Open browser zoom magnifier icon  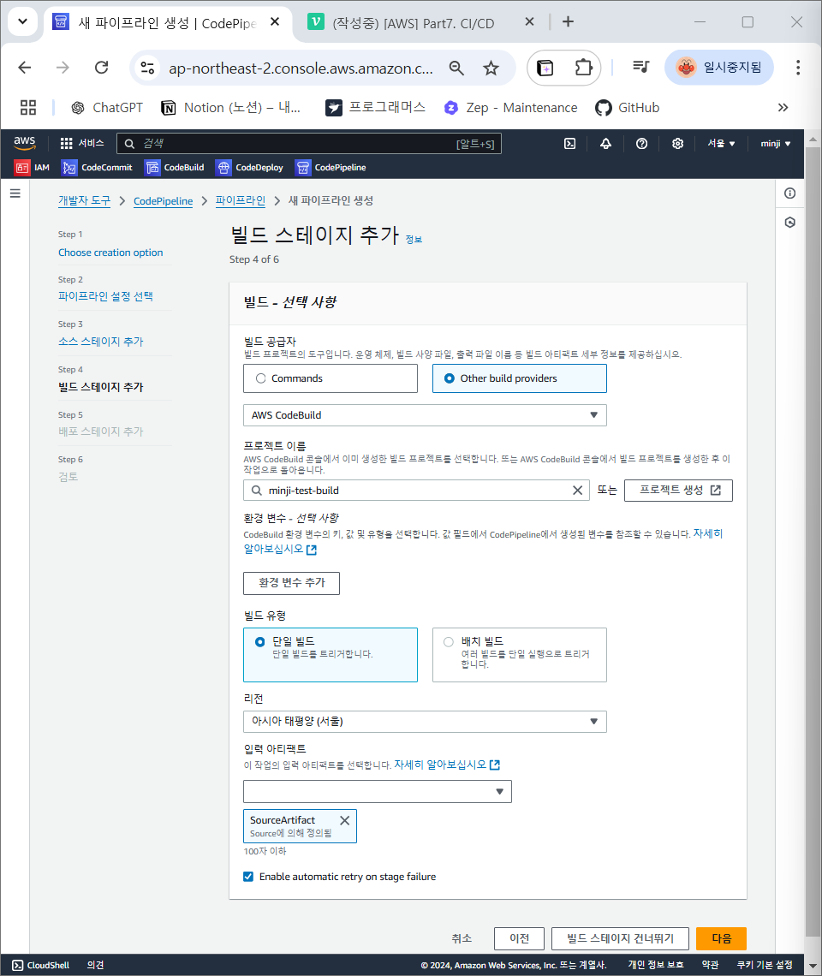(x=456, y=68)
